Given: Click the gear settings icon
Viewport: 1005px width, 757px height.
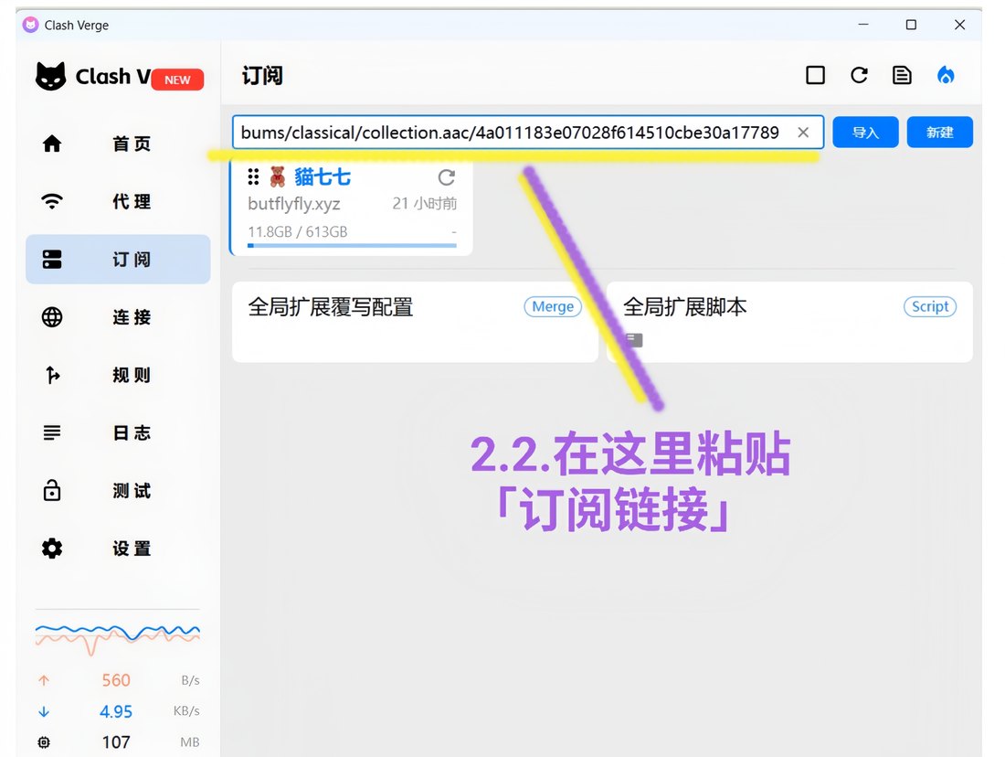Looking at the screenshot, I should tap(52, 549).
